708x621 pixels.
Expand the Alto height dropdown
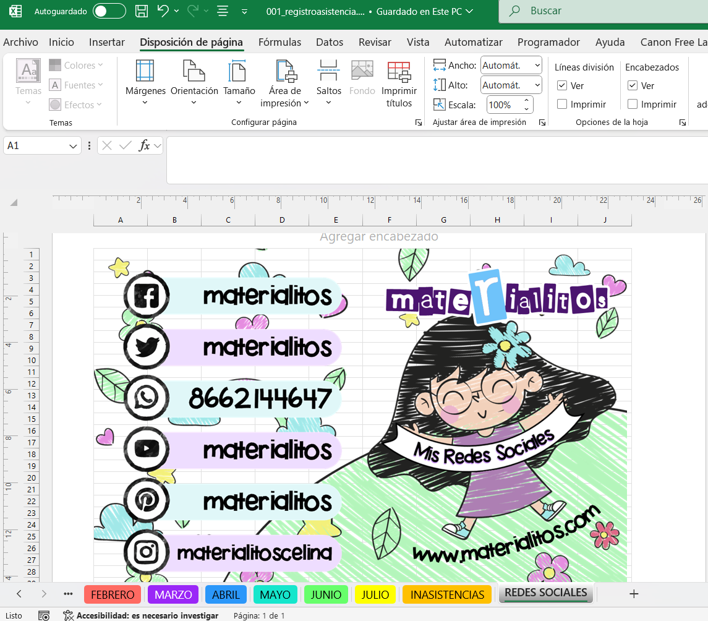coord(536,85)
